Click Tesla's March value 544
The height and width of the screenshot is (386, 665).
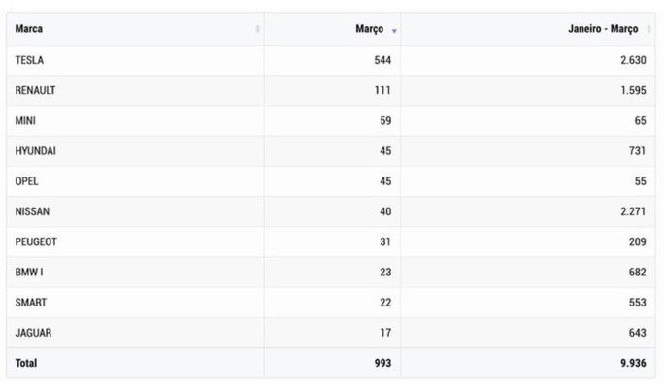click(382, 60)
